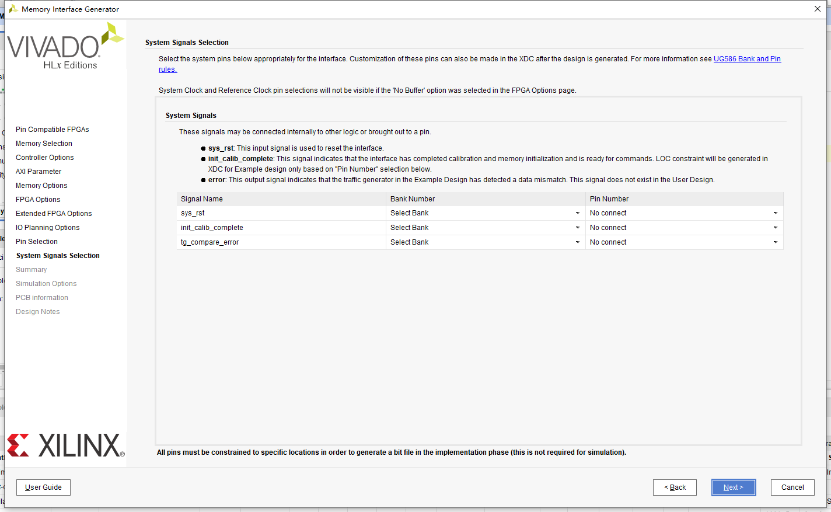The width and height of the screenshot is (831, 512).
Task: Click the Back button
Action: (x=675, y=487)
